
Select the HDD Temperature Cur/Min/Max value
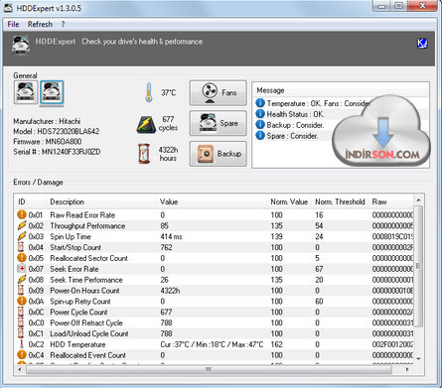212,344
